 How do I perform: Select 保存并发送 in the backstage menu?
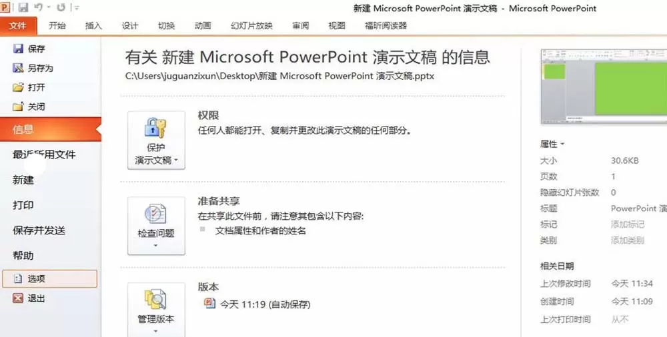[39, 230]
